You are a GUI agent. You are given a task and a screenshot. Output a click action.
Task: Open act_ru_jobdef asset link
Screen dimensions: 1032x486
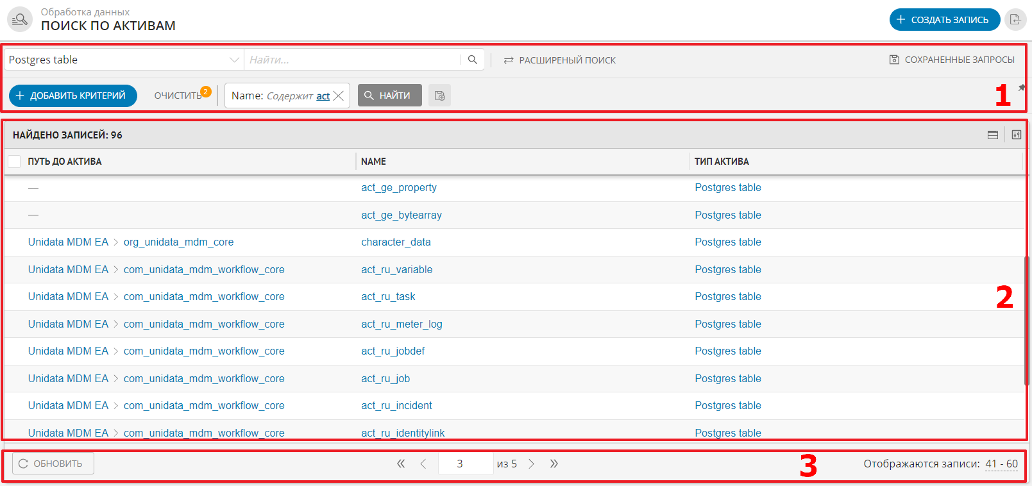coord(393,351)
